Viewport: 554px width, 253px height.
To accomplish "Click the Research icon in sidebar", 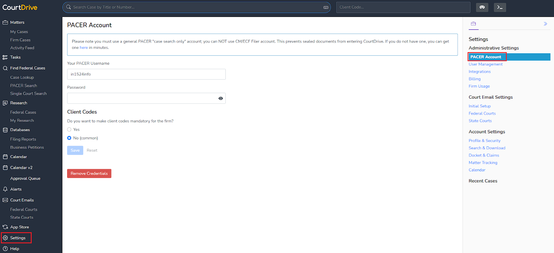I will (x=5, y=103).
